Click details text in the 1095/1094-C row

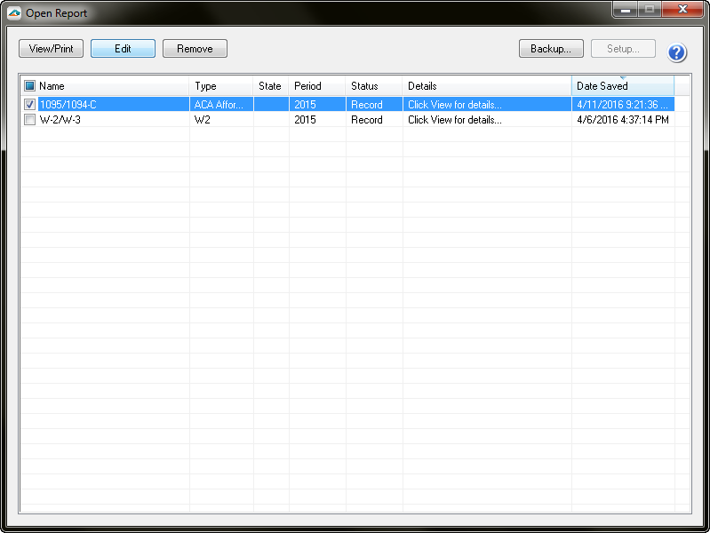(455, 105)
